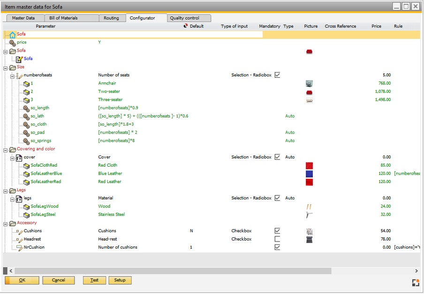Click the Blue Leather color swatch
Screen dimensions: 424x294
tap(309, 173)
